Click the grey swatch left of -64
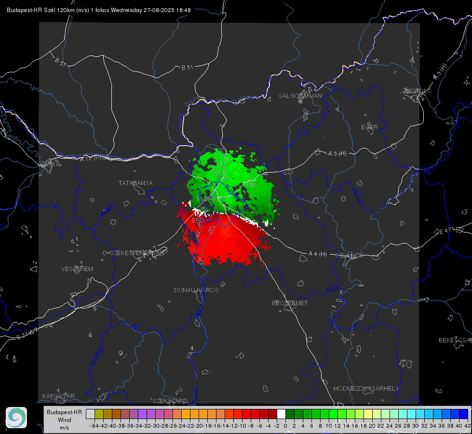 (x=90, y=414)
